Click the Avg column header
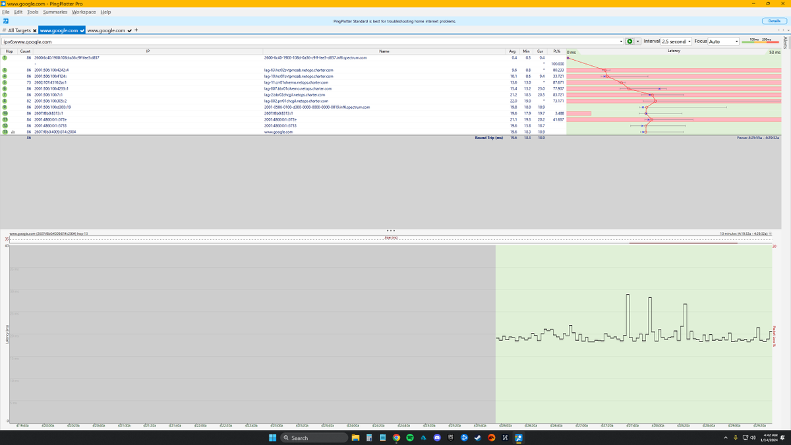791x445 pixels. pos(512,51)
